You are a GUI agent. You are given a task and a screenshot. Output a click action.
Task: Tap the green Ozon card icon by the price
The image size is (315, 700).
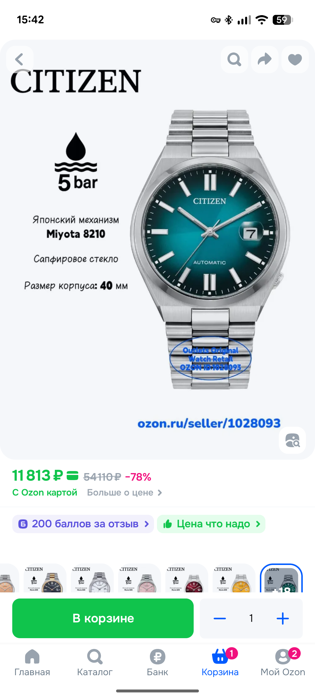[x=72, y=476]
